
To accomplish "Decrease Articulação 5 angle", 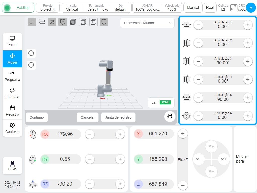I will [198, 98].
